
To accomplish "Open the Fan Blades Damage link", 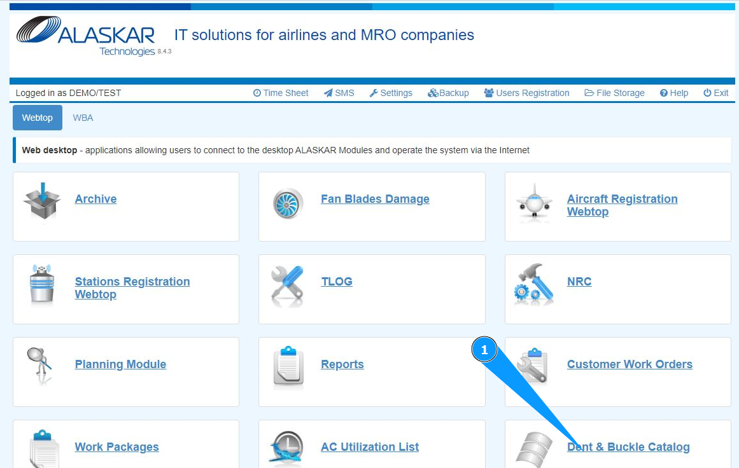I will click(x=375, y=198).
